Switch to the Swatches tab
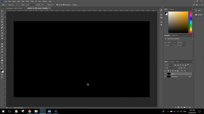The width and height of the screenshot is (204, 114). [171, 9]
